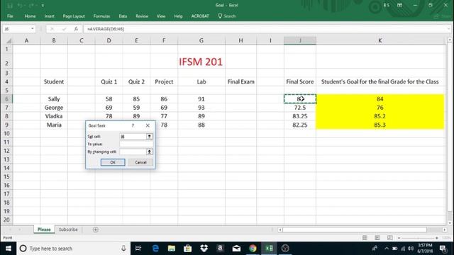
Task: Select the column K header
Action: pos(380,41)
